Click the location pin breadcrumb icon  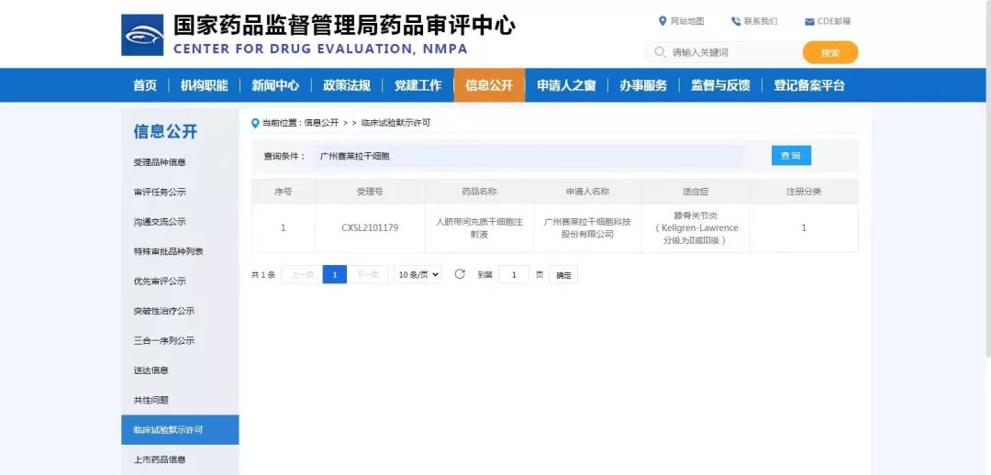[x=255, y=123]
